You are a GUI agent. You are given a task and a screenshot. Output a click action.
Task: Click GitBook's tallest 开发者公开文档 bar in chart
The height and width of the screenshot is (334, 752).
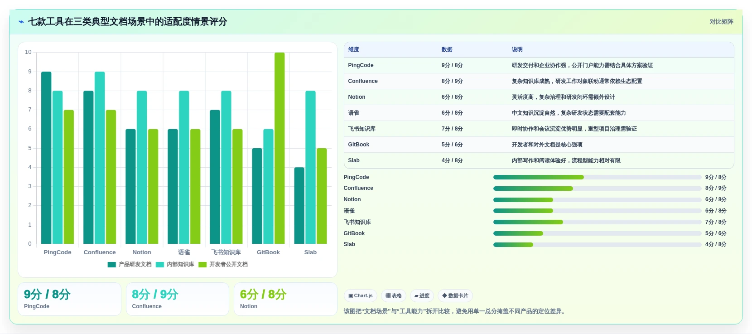point(280,148)
